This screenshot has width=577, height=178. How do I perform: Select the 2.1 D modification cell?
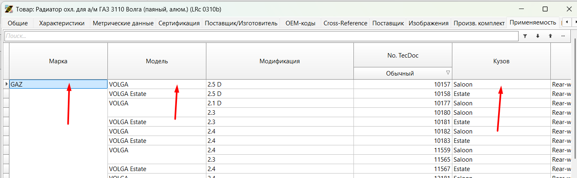coord(280,103)
